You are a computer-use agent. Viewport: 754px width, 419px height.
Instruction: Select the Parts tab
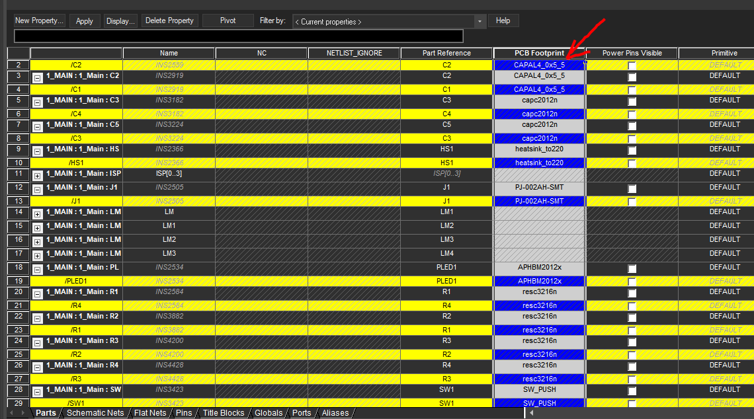(45, 412)
